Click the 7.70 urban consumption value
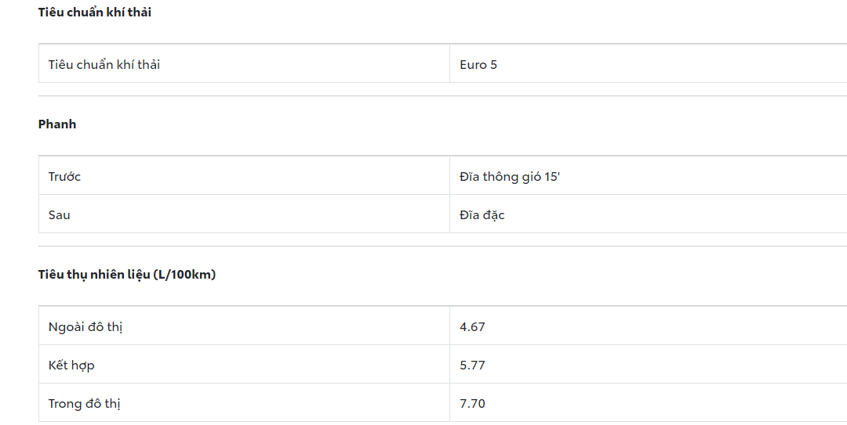The height and width of the screenshot is (425, 847). [472, 404]
